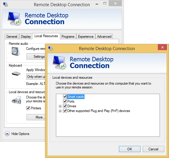Select the Smart cards tree item label
Screen dimensions: 169x158
coord(76,97)
